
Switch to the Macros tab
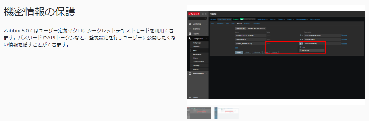[x=239, y=23]
